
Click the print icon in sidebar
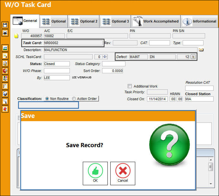coord(5,33)
